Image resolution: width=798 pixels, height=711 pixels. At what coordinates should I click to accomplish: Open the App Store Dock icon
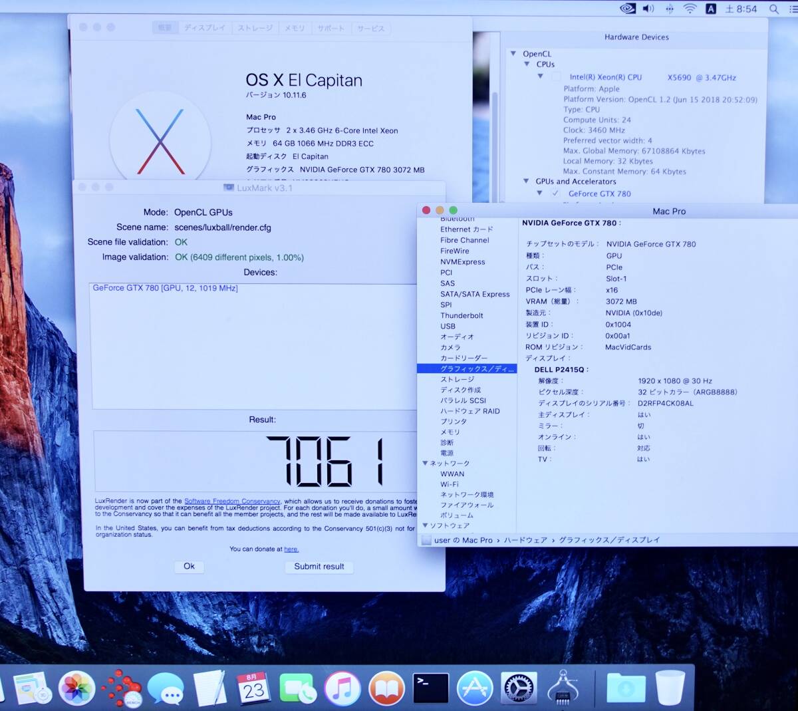[x=475, y=688]
